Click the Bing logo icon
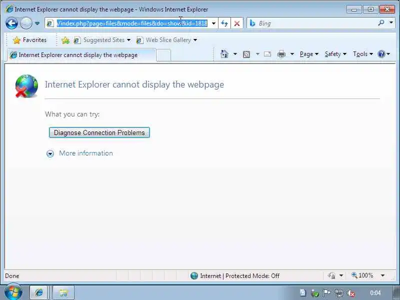 coord(252,23)
